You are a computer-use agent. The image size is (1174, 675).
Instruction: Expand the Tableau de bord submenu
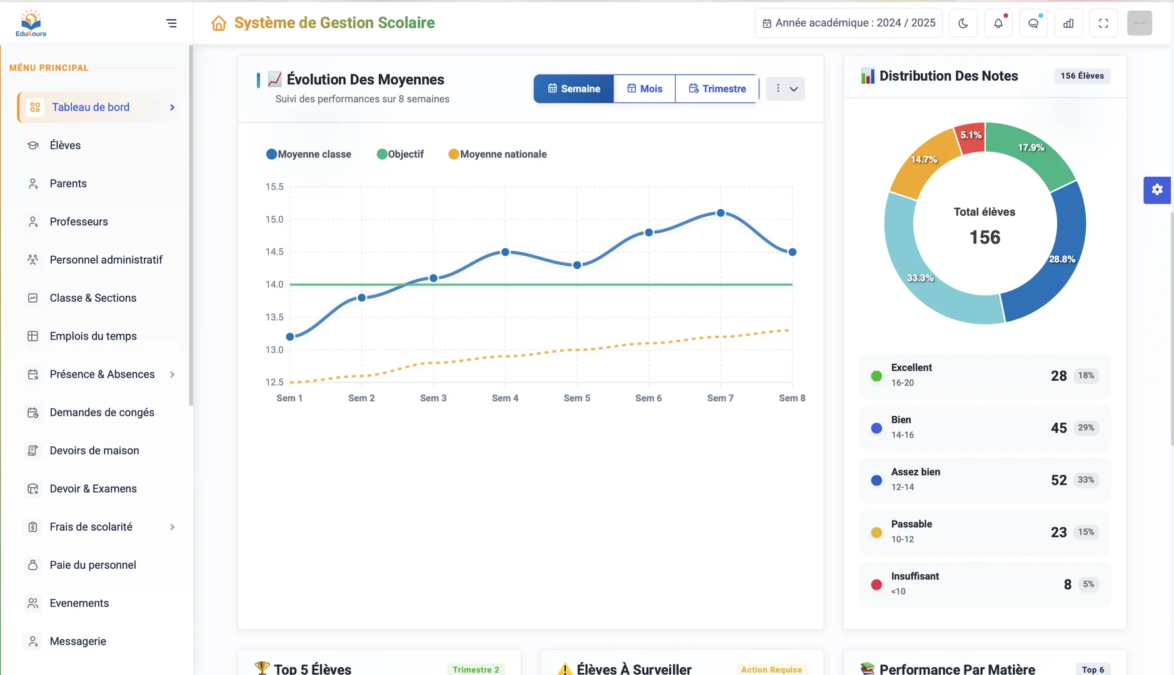[172, 107]
